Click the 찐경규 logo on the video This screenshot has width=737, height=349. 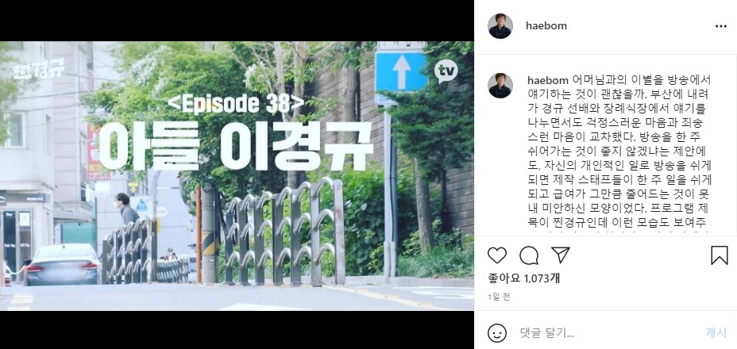pos(39,68)
